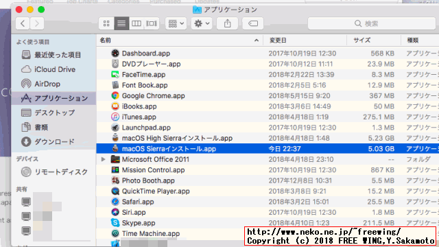Expand the Microsoft Office 2011 folder

click(104, 159)
